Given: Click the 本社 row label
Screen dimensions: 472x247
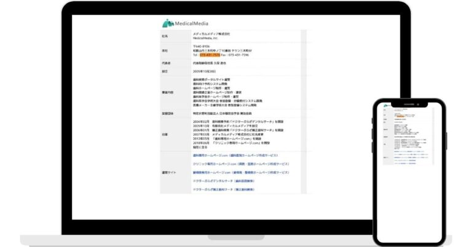Looking at the screenshot, I should point(165,50).
